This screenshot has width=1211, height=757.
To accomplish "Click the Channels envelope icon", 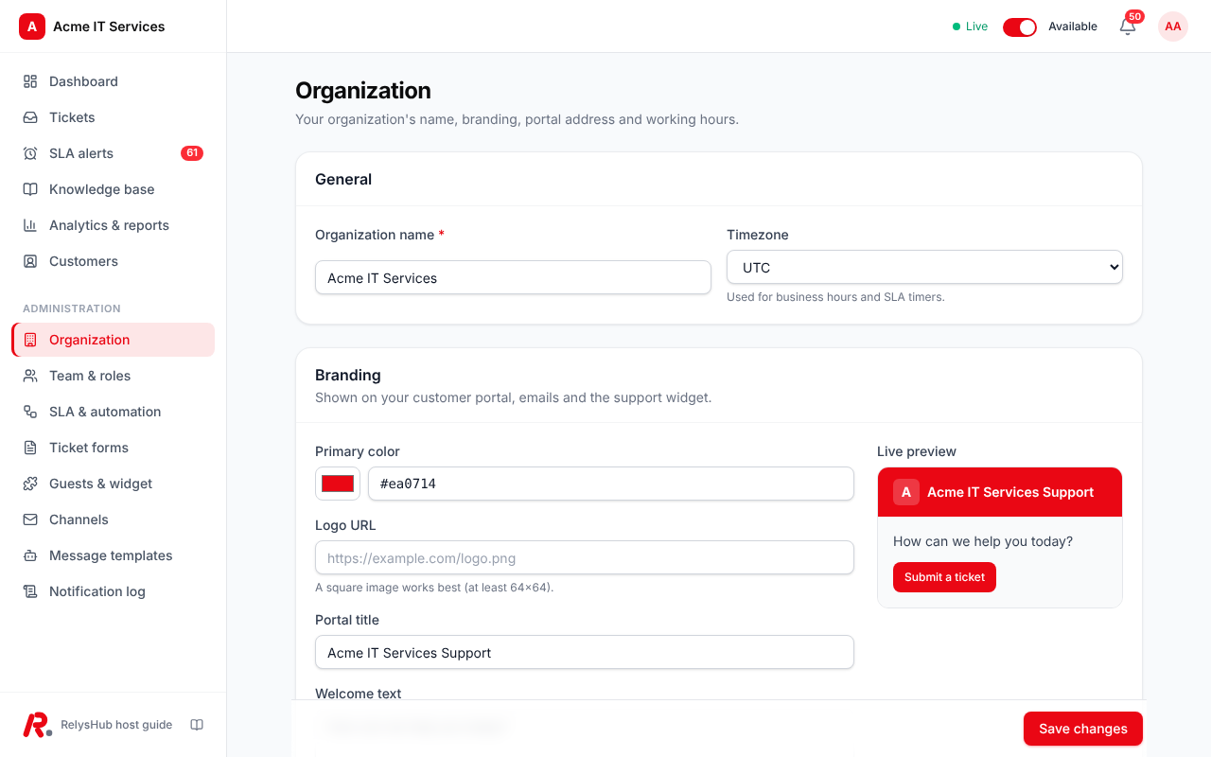I will point(30,519).
